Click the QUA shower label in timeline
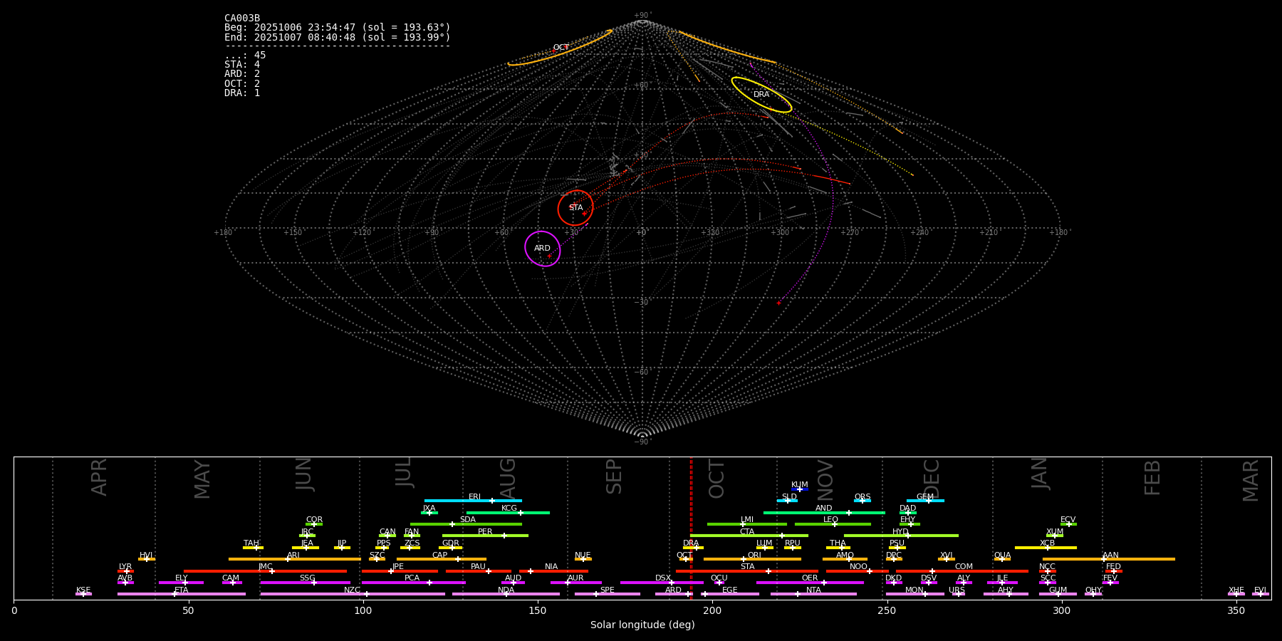Image resolution: width=1282 pixels, height=641 pixels. tap(1002, 556)
